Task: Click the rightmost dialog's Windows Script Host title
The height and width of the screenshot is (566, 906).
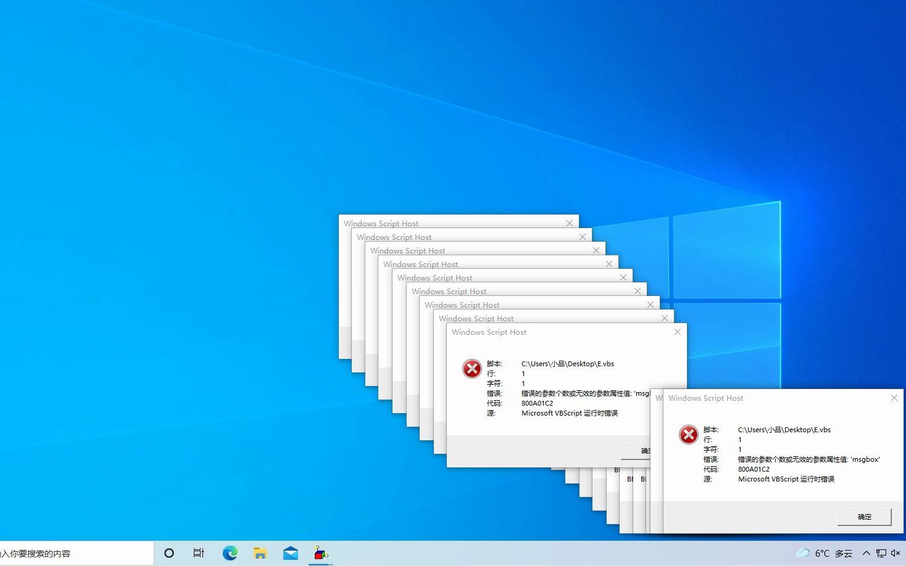Action: point(705,398)
